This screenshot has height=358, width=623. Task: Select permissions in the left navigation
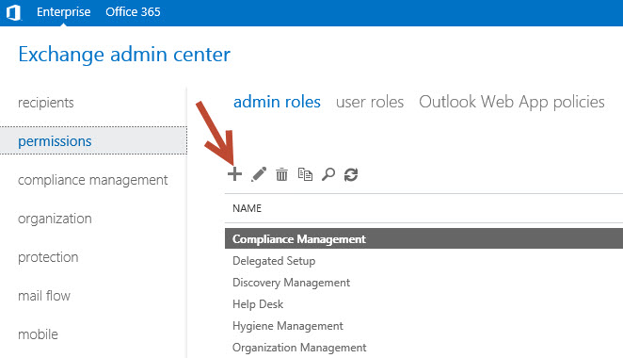93,140
